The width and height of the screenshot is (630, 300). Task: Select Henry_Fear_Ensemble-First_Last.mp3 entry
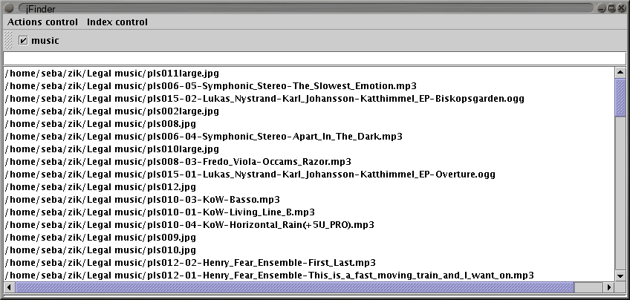(189, 262)
